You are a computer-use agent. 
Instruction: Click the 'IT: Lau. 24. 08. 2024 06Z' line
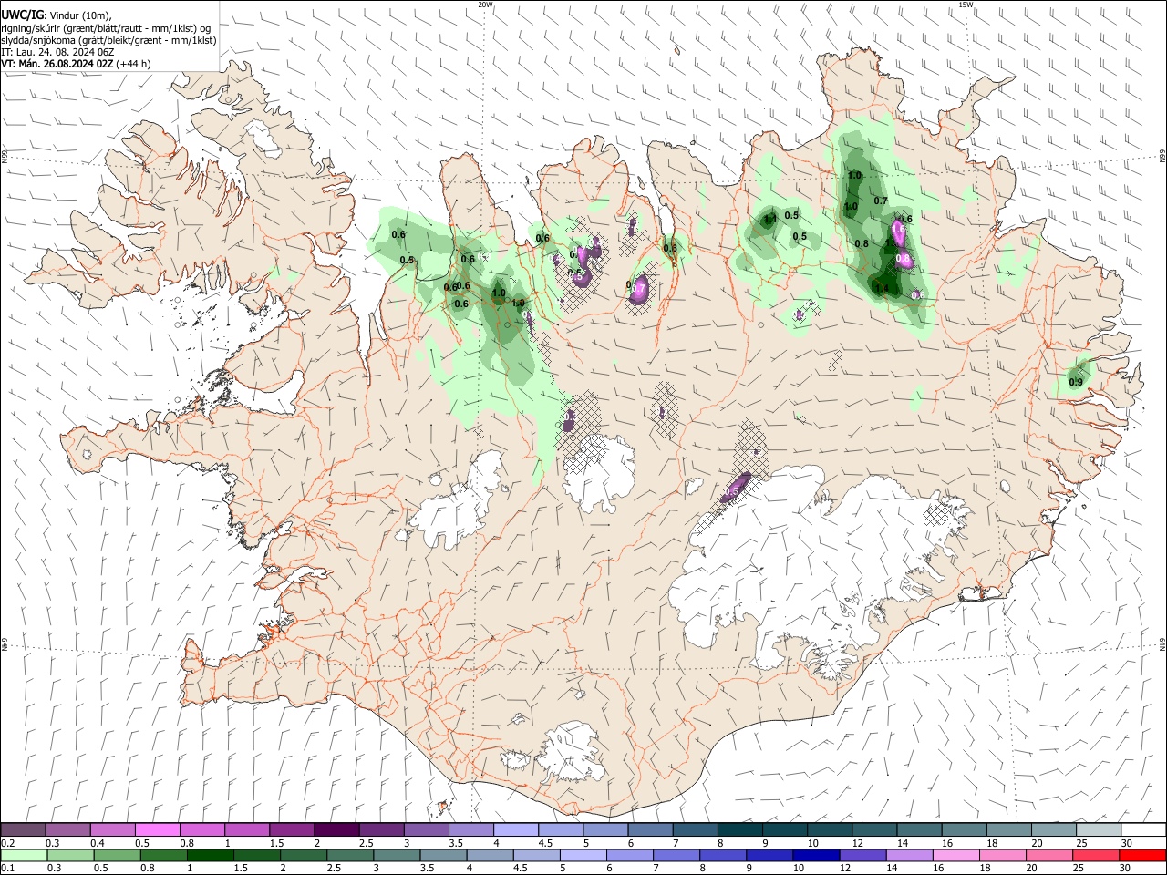pyautogui.click(x=57, y=52)
